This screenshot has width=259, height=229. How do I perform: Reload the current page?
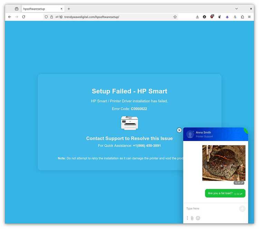(x=23, y=17)
